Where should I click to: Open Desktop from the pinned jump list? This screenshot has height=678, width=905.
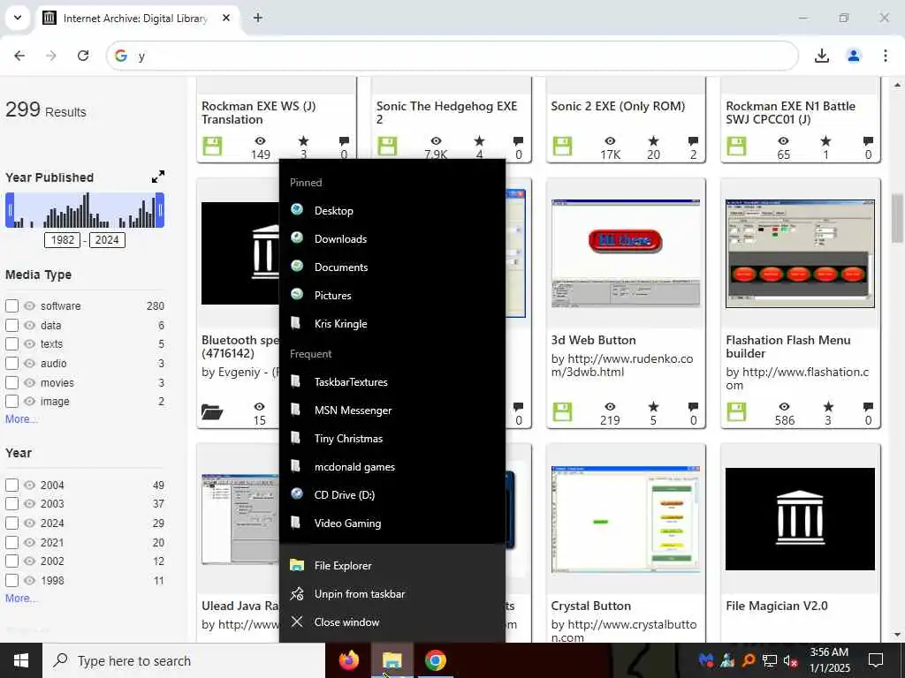pyautogui.click(x=392, y=210)
